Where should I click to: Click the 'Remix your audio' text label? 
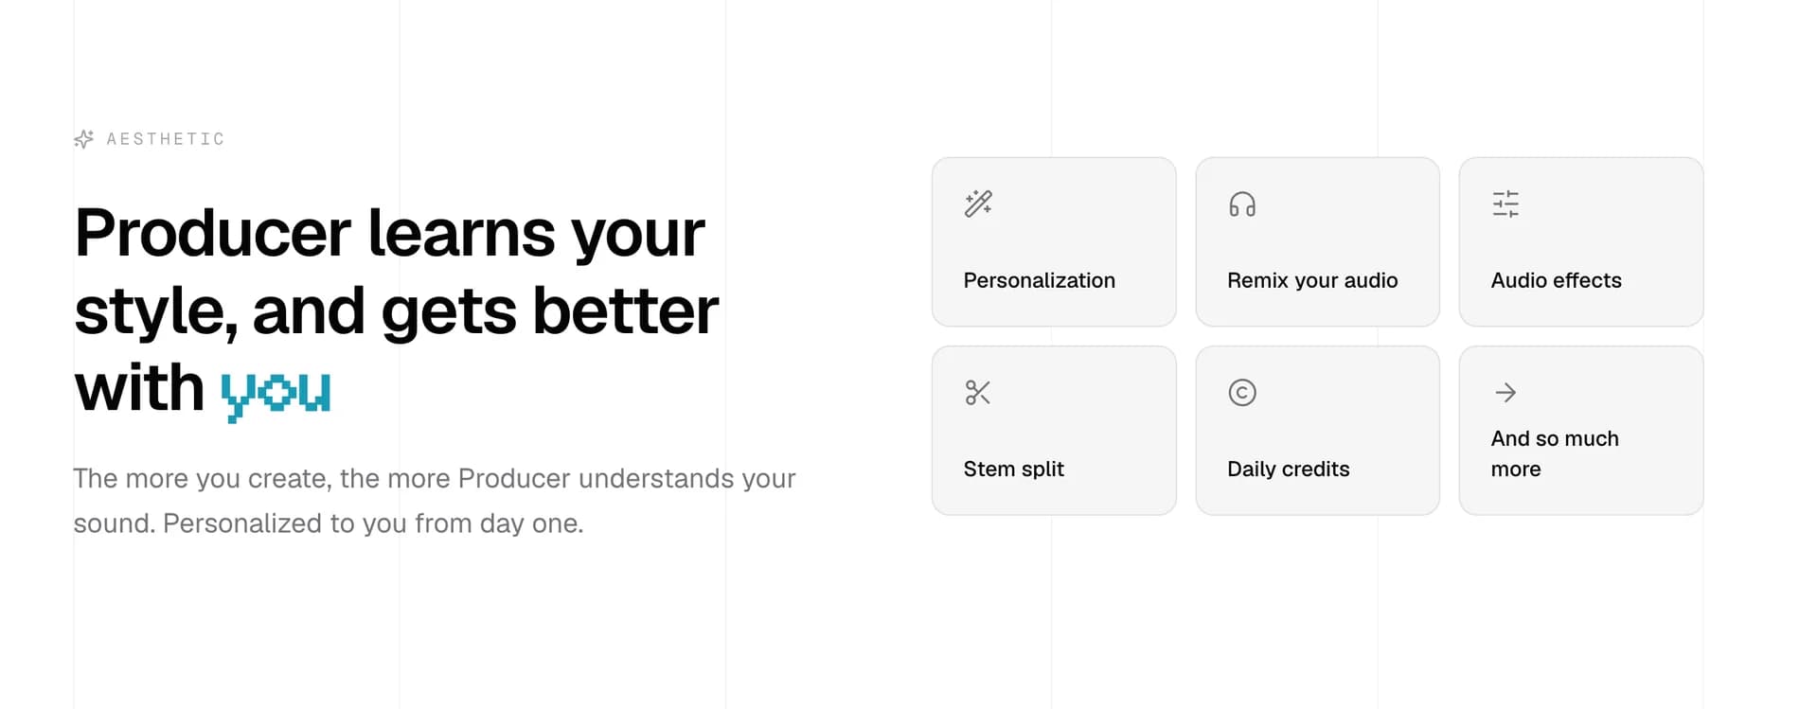coord(1312,280)
